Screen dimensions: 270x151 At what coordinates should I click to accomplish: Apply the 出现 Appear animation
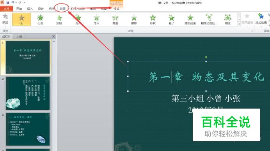pos(40,19)
